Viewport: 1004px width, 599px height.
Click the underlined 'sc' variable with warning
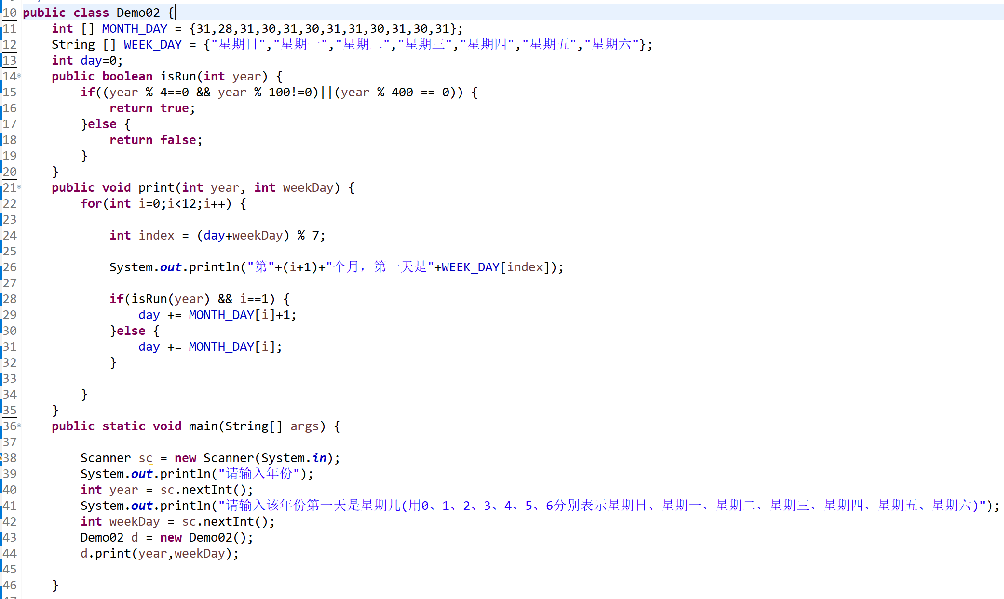point(145,458)
